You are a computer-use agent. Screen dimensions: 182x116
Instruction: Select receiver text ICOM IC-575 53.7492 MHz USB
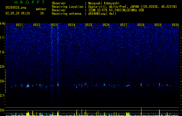pyautogui.click(x=116, y=10)
